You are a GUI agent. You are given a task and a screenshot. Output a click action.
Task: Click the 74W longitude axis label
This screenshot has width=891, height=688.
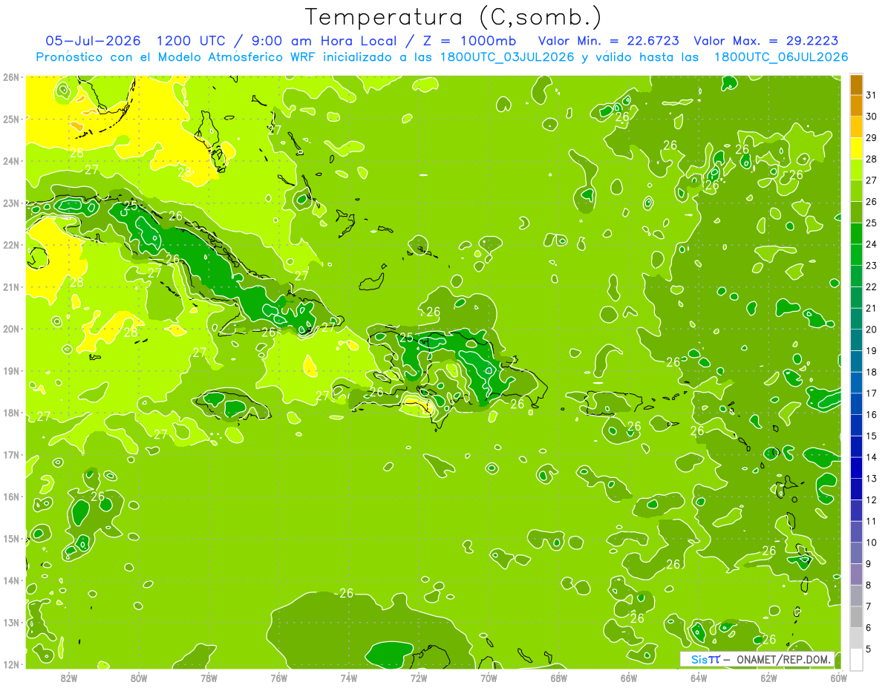tap(348, 678)
